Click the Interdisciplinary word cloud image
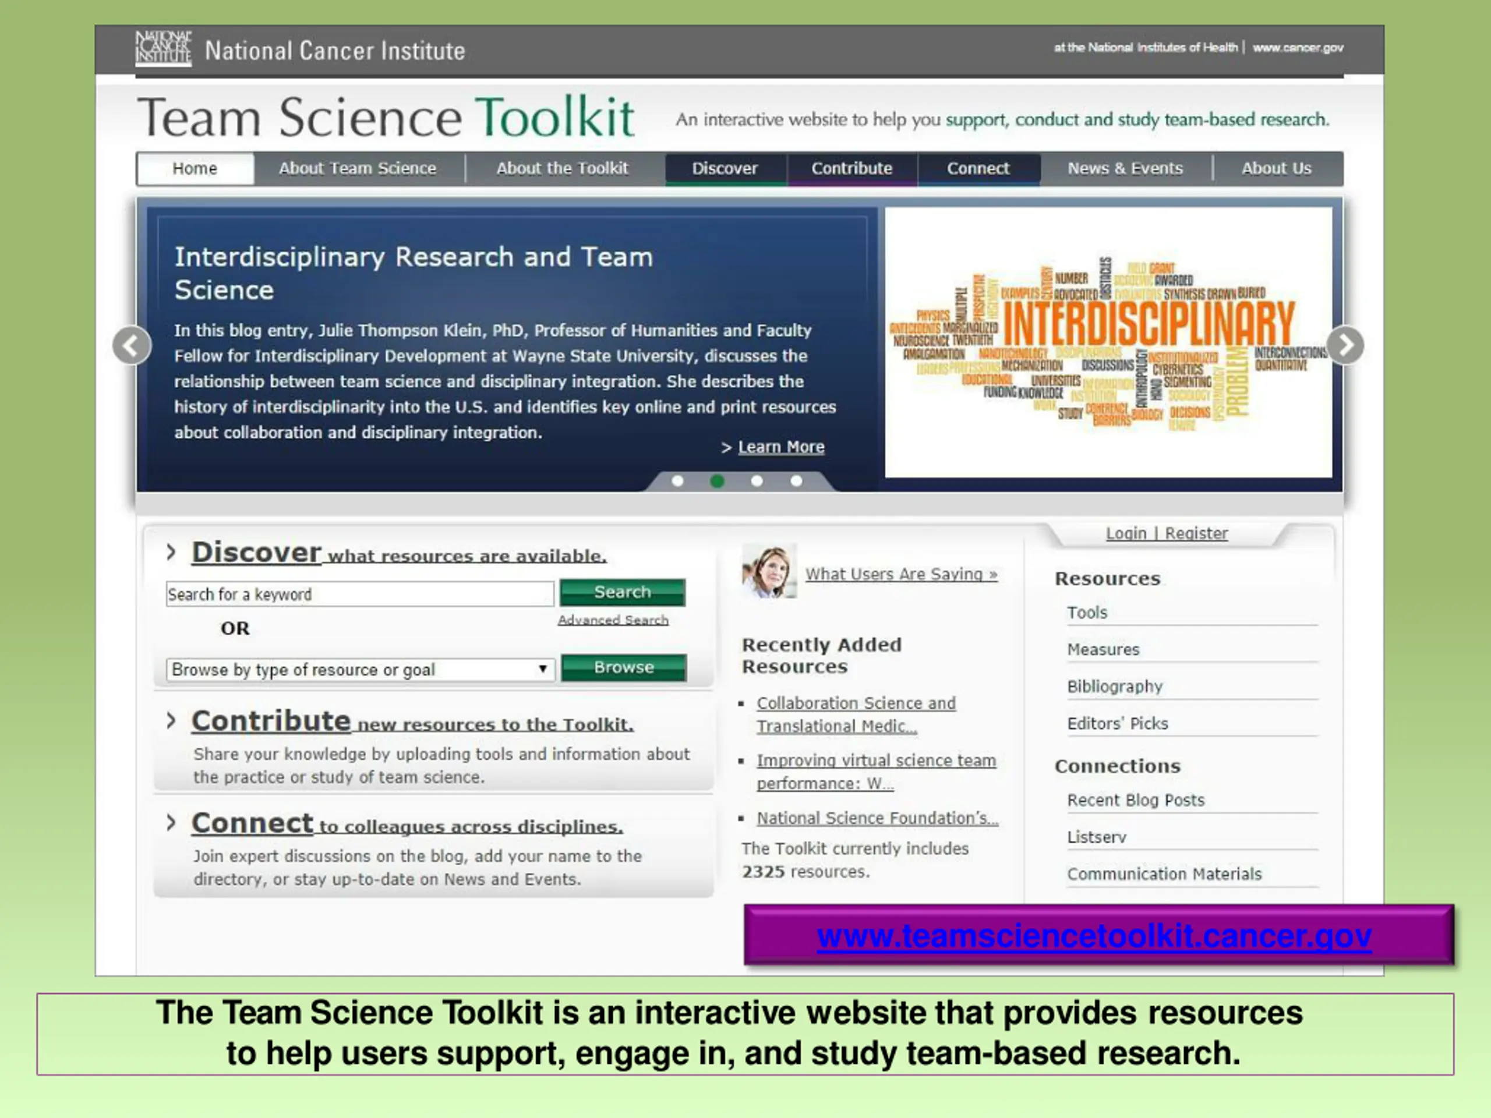 (1108, 342)
